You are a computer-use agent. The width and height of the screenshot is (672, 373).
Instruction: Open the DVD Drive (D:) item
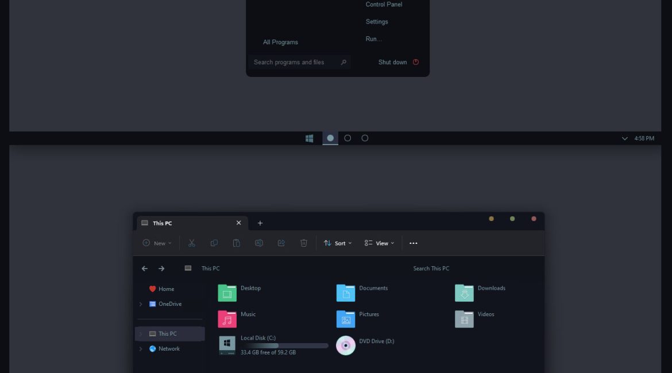pyautogui.click(x=346, y=345)
